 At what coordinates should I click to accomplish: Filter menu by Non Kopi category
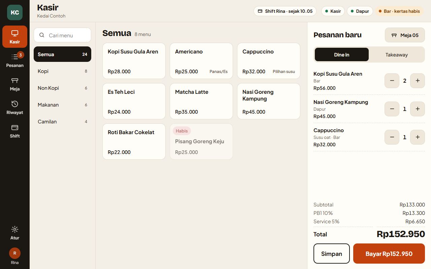pos(62,88)
